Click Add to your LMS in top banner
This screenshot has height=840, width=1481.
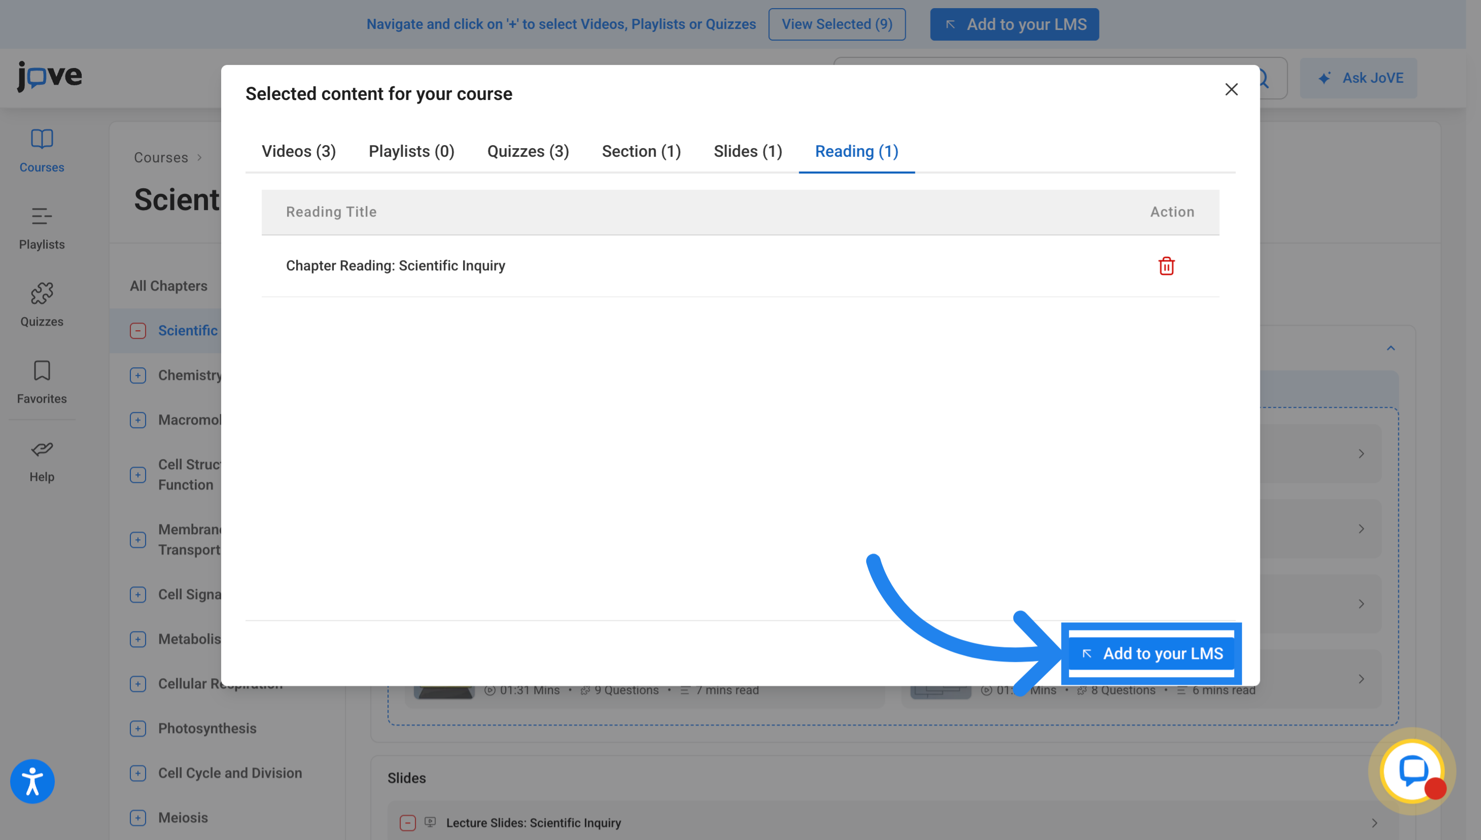click(x=1014, y=24)
